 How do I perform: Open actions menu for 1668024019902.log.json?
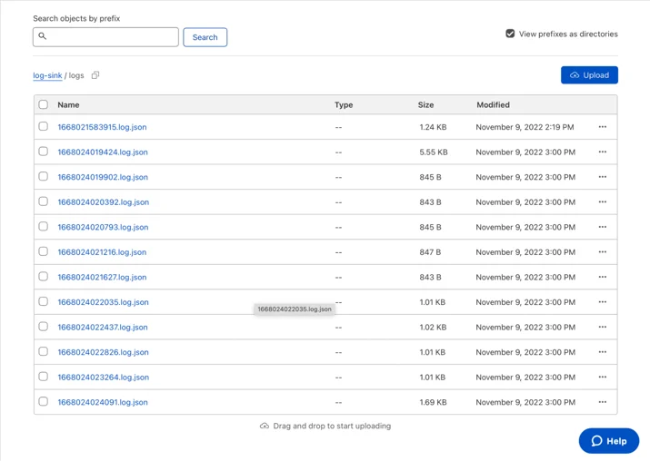pos(603,177)
